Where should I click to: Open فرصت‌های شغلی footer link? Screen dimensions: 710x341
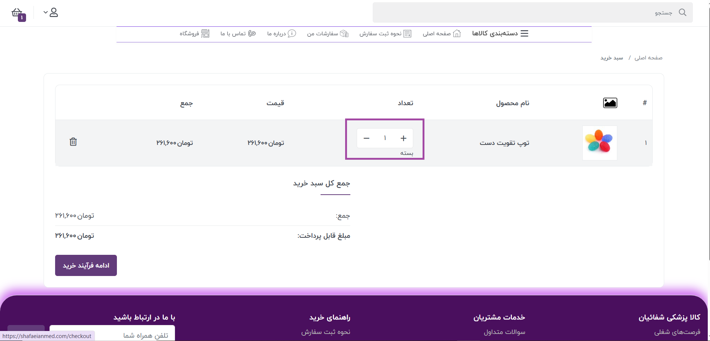(677, 332)
